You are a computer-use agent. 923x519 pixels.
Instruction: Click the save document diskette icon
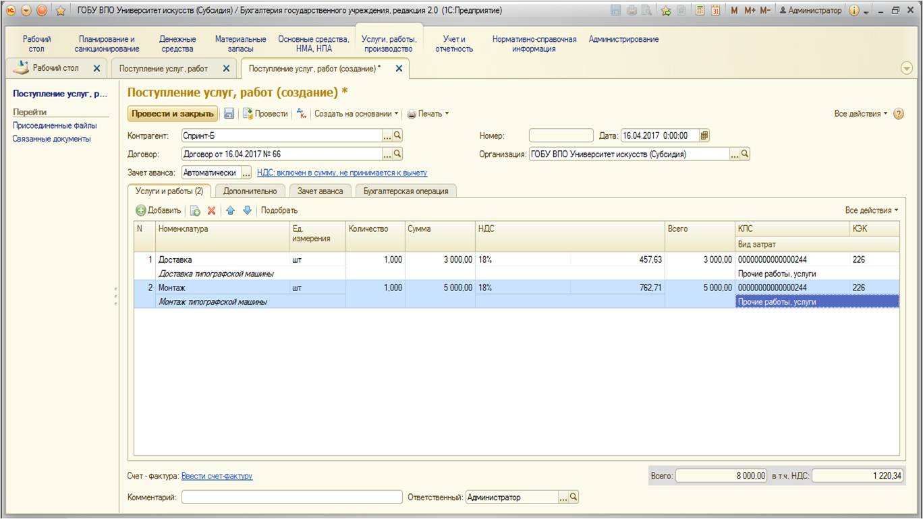point(229,114)
